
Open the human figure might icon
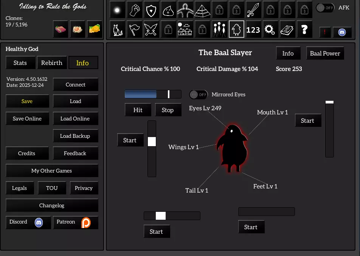click(x=185, y=10)
